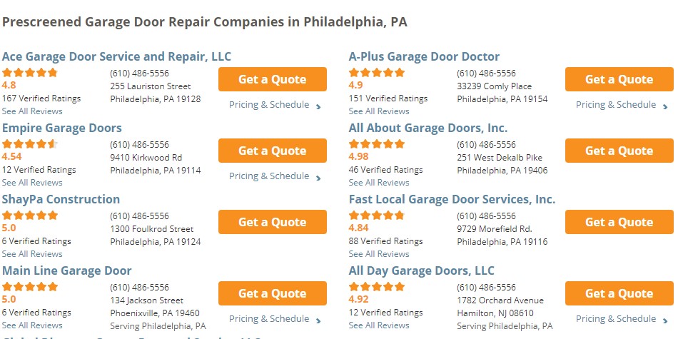Click ShayPa Construction's star rating icons
The height and width of the screenshot is (339, 683).
pyautogui.click(x=30, y=215)
